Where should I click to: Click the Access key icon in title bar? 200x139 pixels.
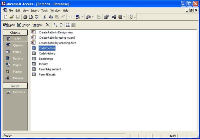tap(3, 4)
